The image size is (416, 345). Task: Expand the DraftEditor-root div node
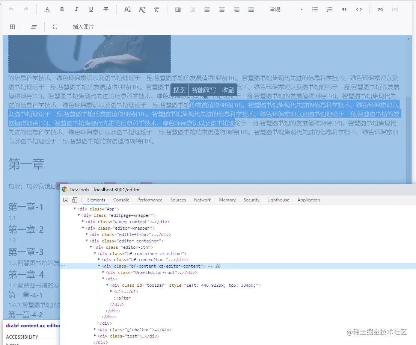click(x=104, y=272)
